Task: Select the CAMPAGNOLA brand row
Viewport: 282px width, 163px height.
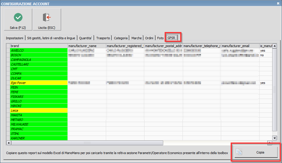Action: (39, 60)
